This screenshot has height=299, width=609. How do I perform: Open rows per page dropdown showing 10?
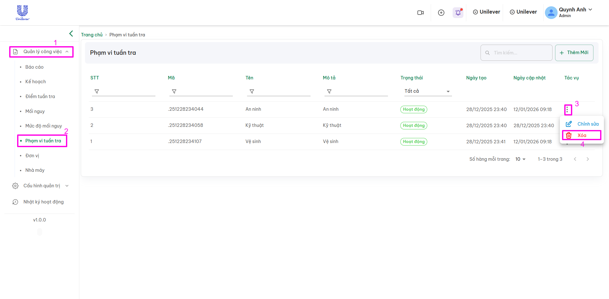tap(520, 159)
